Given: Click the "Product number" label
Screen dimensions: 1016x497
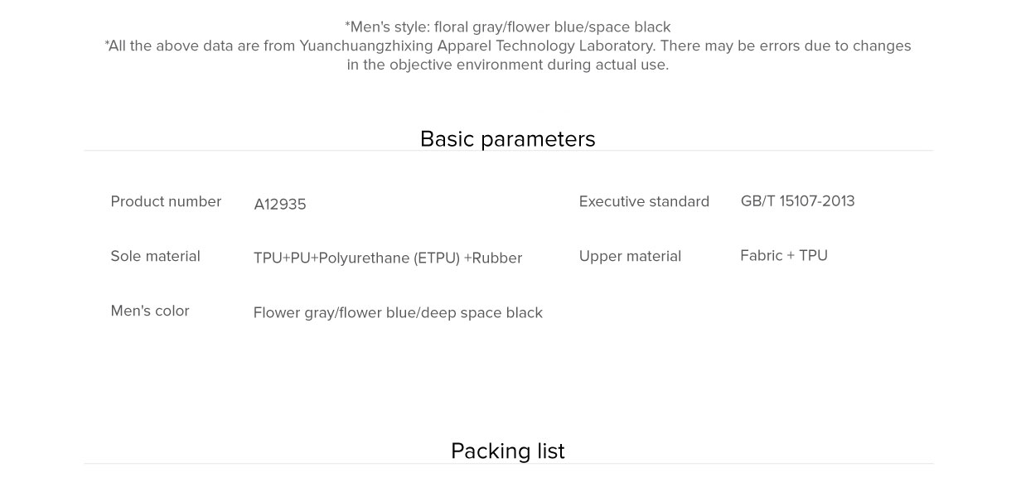Looking at the screenshot, I should point(166,201).
